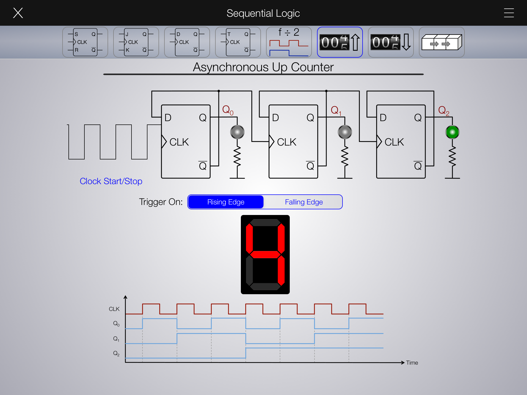
Task: Click the Q0 label in timing diagram
Action: pos(116,324)
